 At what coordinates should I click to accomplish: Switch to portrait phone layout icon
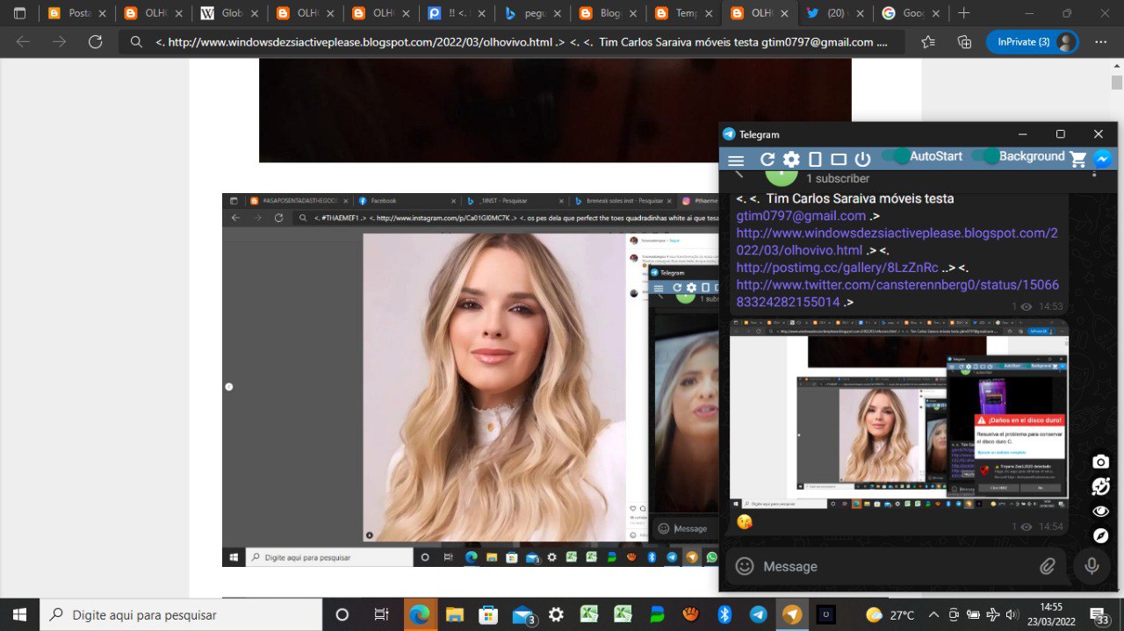coord(815,160)
